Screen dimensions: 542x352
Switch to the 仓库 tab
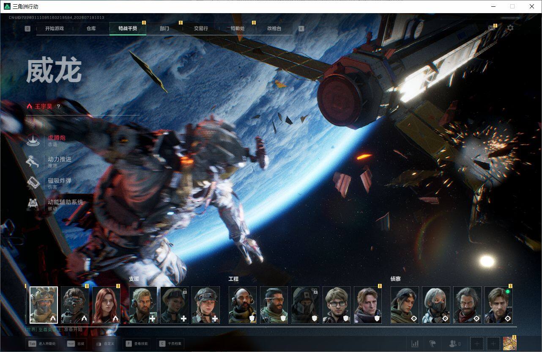click(x=91, y=28)
